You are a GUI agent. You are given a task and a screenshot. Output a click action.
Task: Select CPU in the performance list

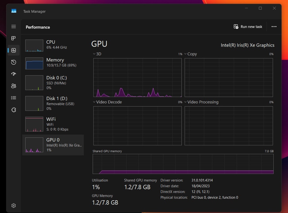[x=53, y=45]
